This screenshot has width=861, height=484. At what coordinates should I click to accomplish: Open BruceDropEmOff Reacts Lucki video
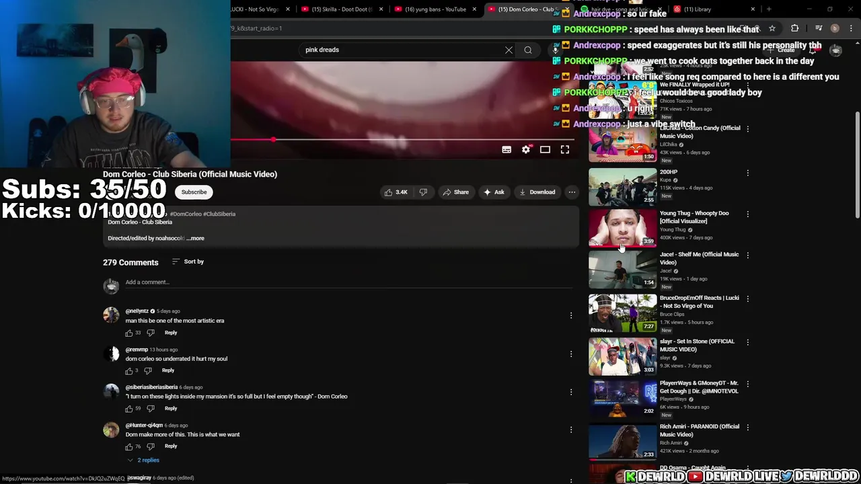tap(622, 313)
